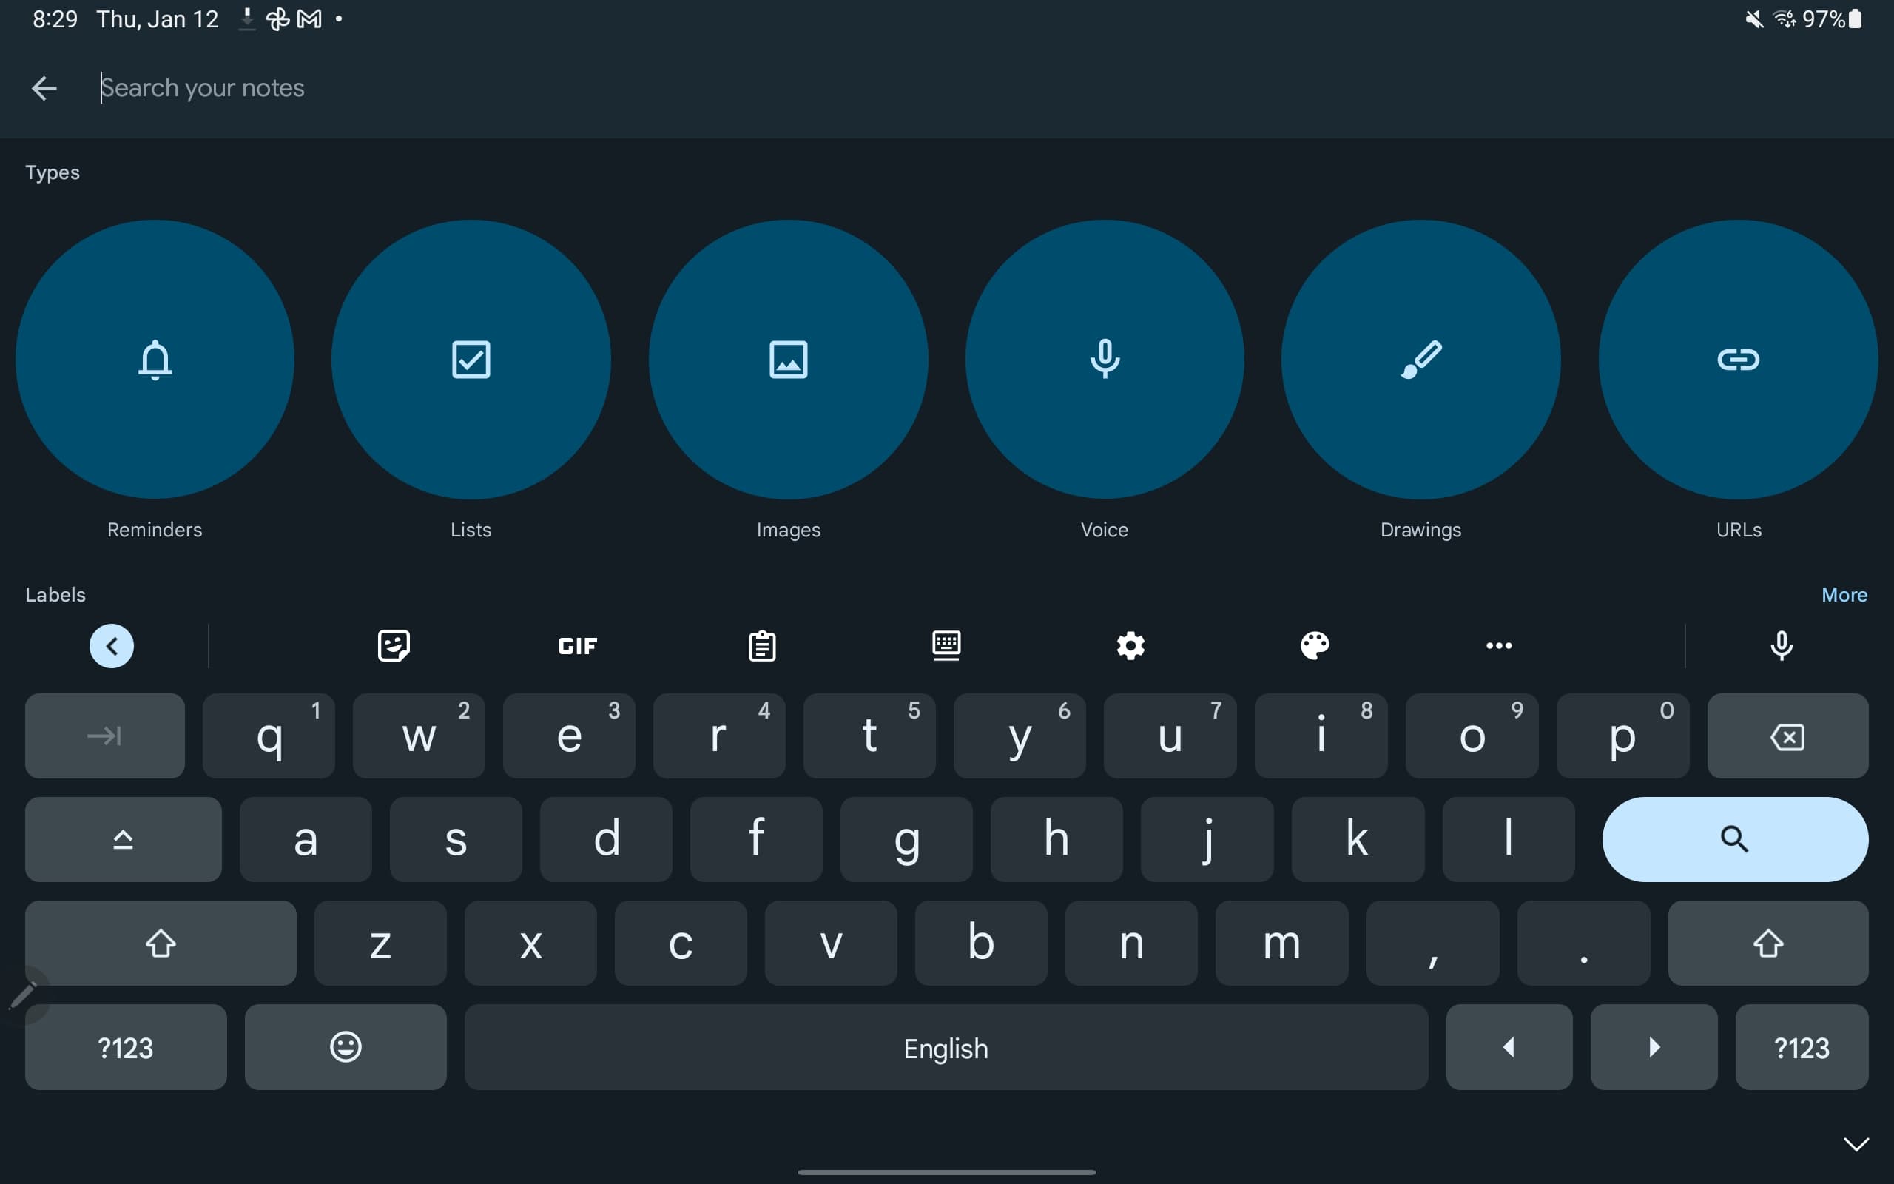Switch to the ?123 symbols layout on left
1894x1184 pixels.
coord(126,1047)
